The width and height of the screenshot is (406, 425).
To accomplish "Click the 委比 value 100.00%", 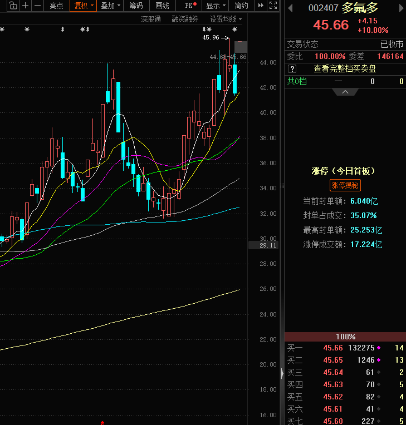I will [330, 56].
